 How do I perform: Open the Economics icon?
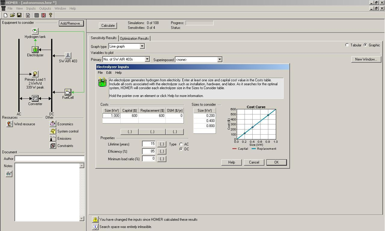pyautogui.click(x=53, y=124)
